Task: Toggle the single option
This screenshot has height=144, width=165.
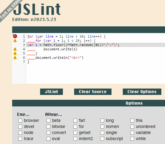Action: click(x=102, y=133)
